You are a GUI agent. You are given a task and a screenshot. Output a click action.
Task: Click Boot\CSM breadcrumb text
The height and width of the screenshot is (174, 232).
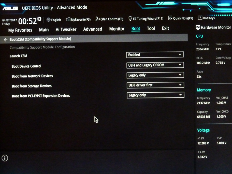coord(40,39)
